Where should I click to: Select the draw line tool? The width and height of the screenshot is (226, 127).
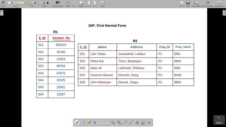(x=131, y=122)
